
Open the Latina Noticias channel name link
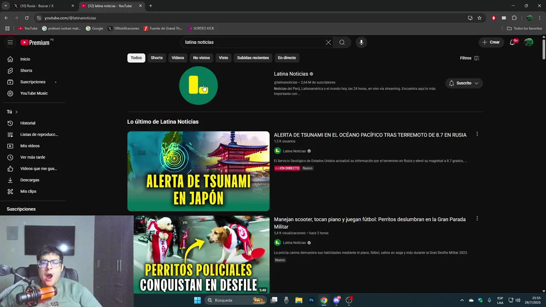[x=291, y=74]
